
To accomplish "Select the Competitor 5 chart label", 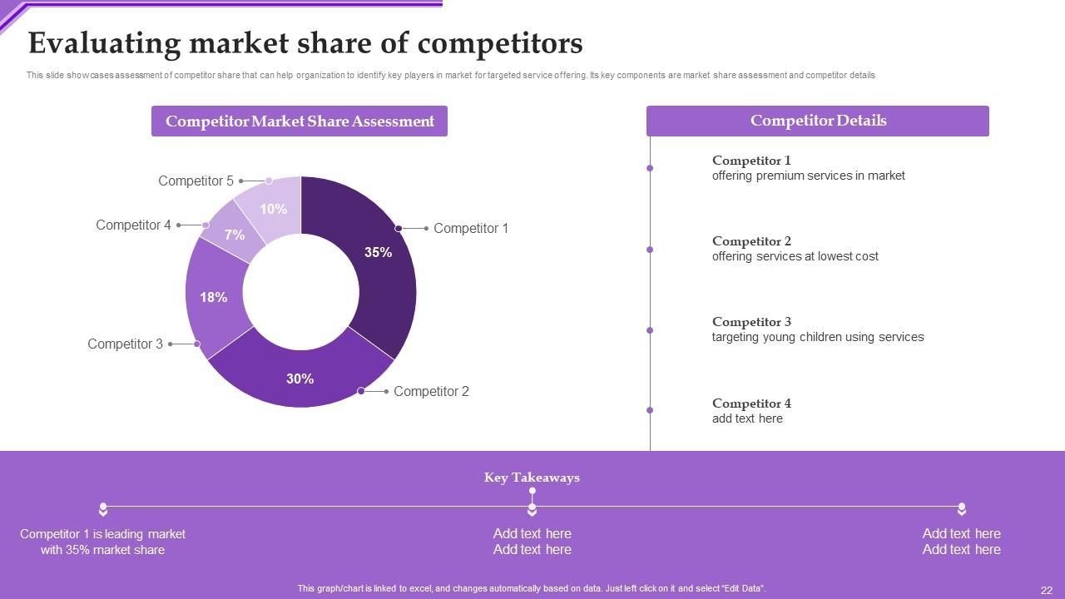I will pos(196,181).
